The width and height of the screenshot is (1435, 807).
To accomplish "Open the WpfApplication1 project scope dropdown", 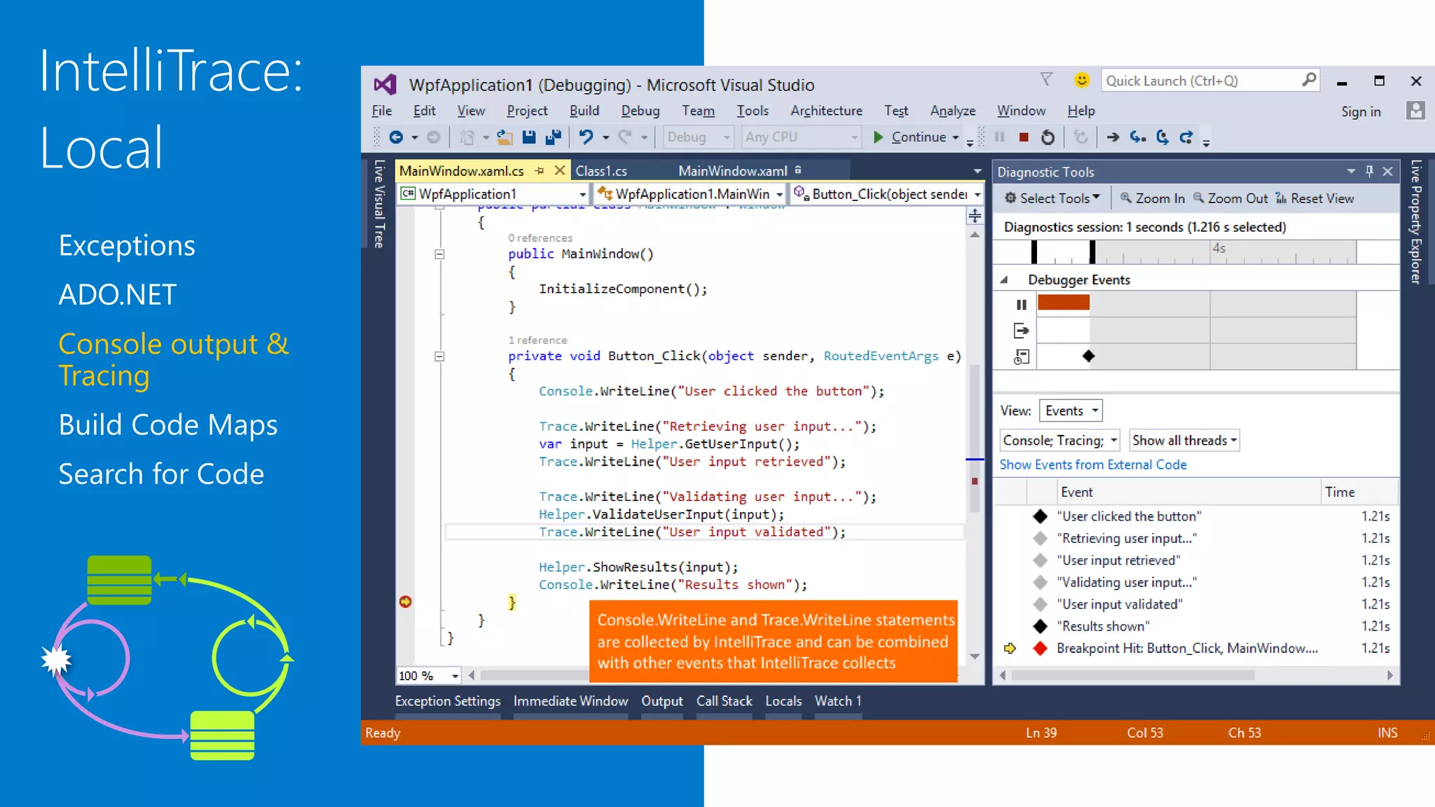I will click(493, 194).
